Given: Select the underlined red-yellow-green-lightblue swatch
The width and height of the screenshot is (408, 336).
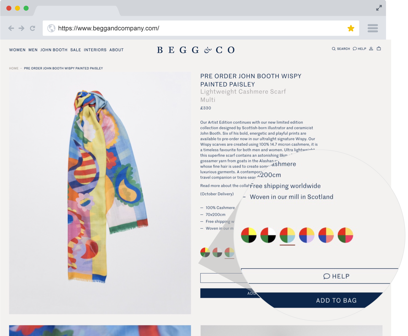Looking at the screenshot, I should (287, 235).
